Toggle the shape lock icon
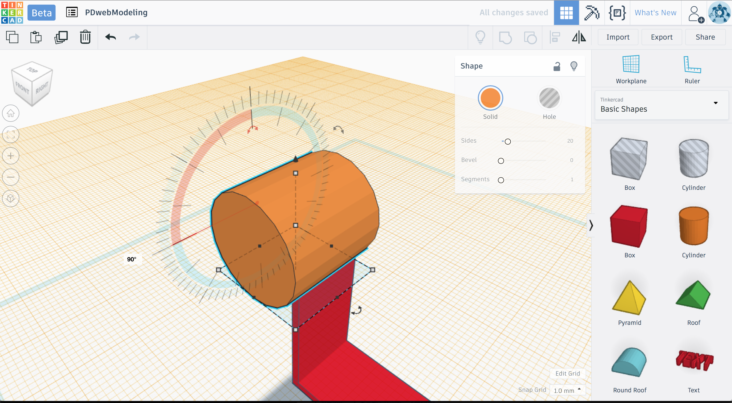This screenshot has height=403, width=732. (557, 66)
